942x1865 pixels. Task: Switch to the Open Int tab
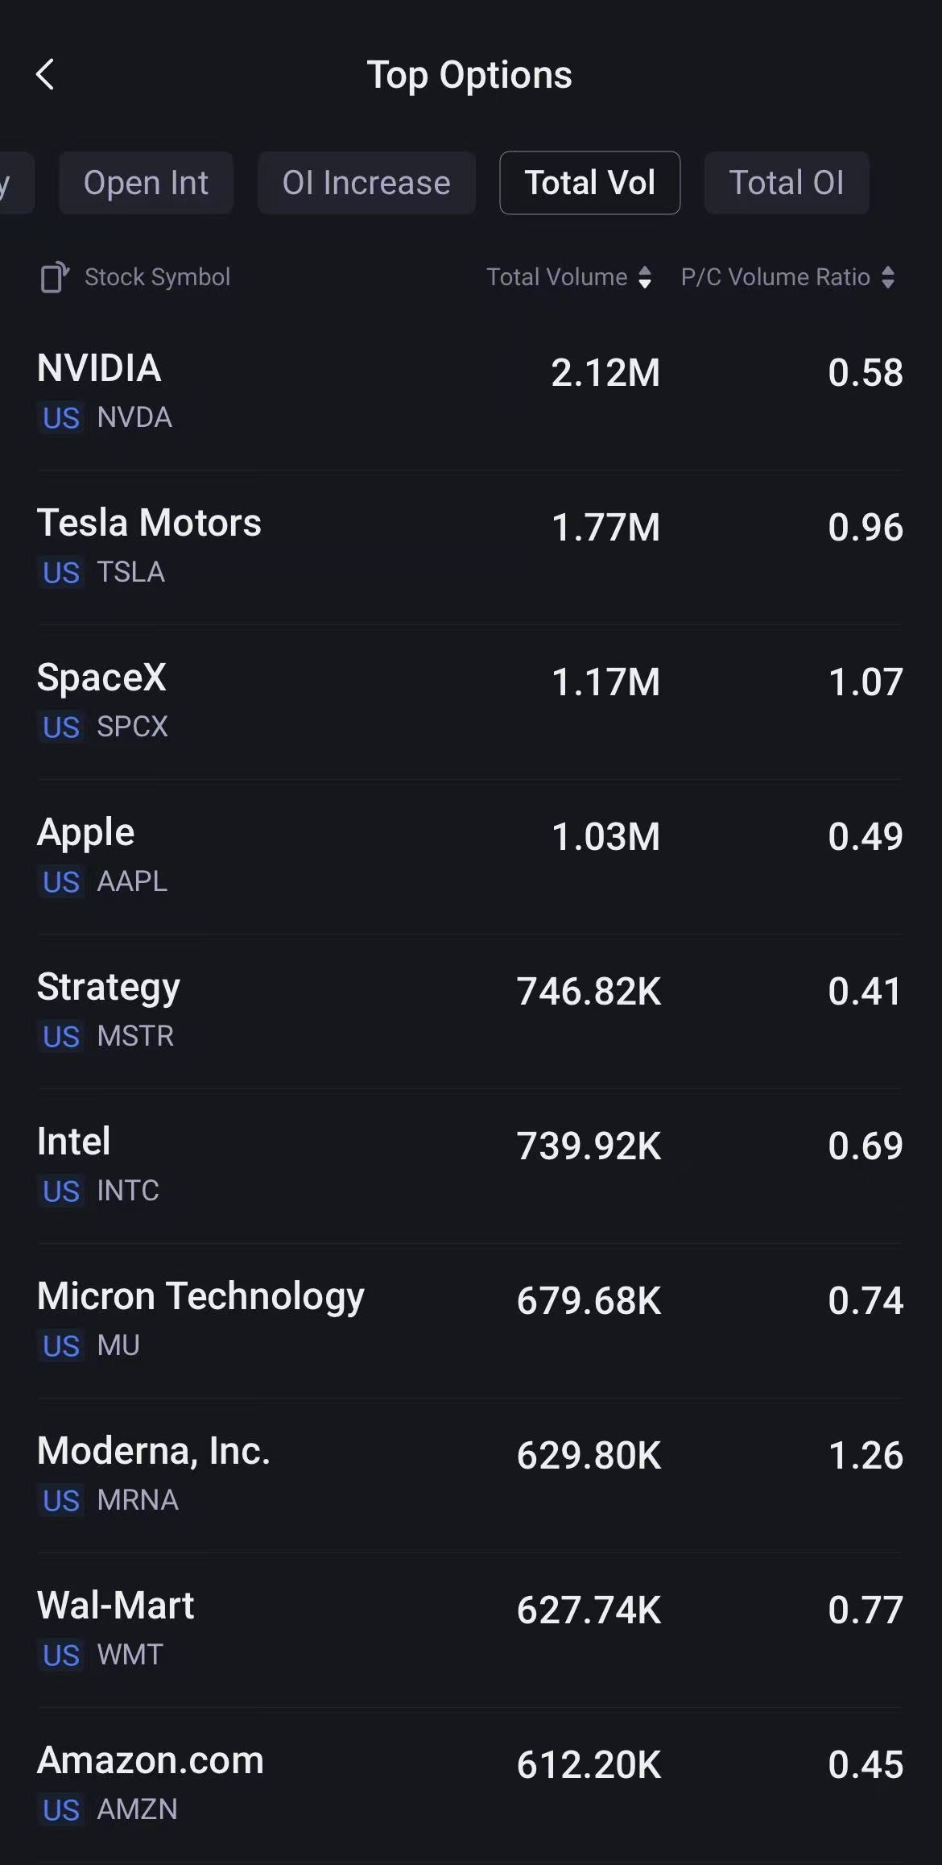146,183
